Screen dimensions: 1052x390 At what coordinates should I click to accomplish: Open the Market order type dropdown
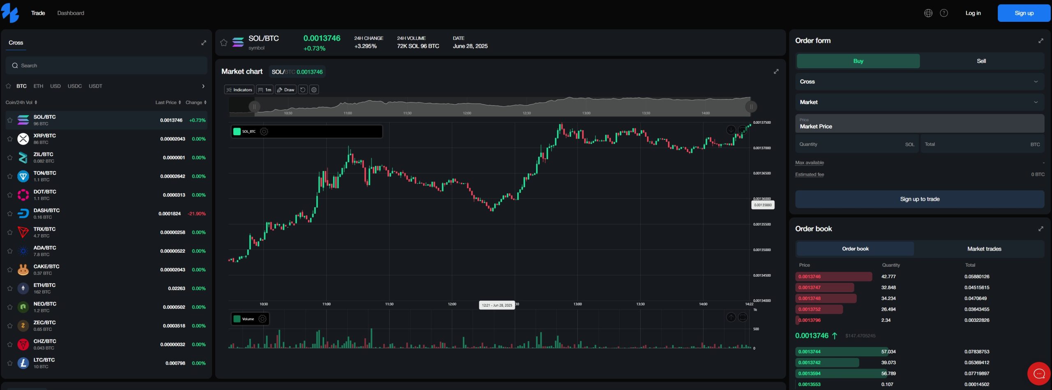(919, 102)
